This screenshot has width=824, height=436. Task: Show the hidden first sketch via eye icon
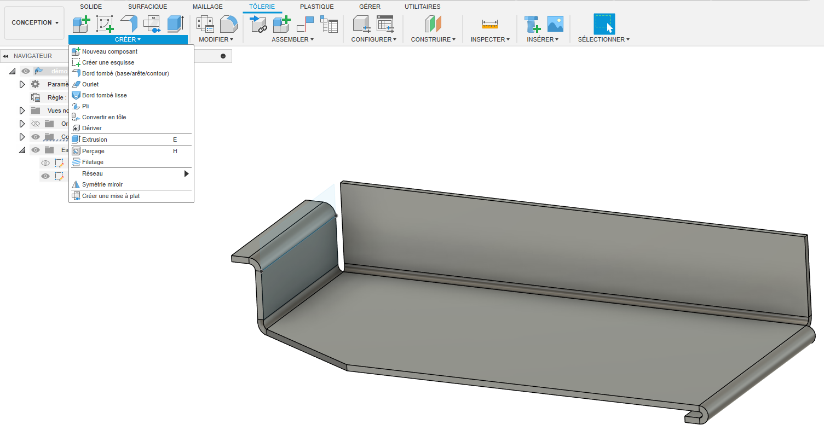point(45,163)
